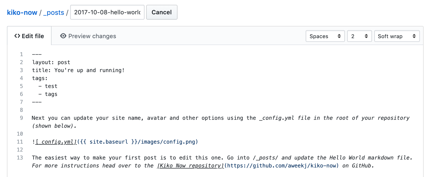This screenshot has width=430, height=177.
Task: Open the _posts folder breadcrumb link
Action: pyautogui.click(x=54, y=12)
